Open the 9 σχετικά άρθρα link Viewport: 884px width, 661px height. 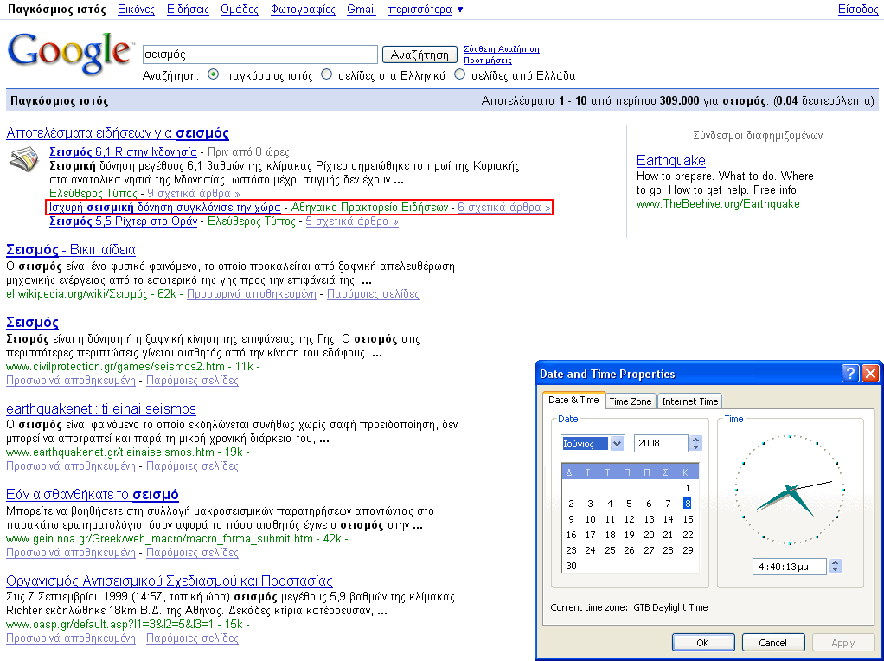[x=194, y=194]
